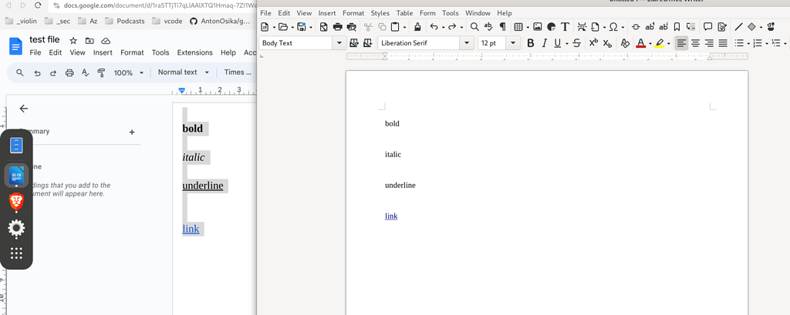Enable Align Left in Writer

tap(681, 43)
